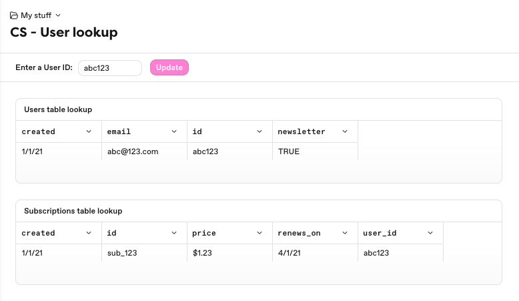Select abc123 cell in Subscriptions table
This screenshot has height=301, width=519.
point(400,253)
